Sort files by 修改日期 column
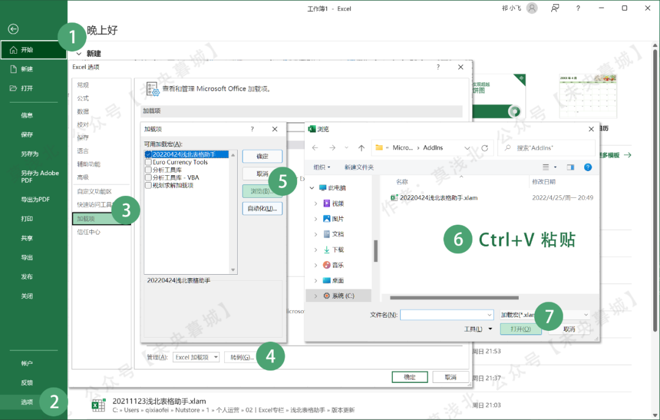 click(x=543, y=182)
